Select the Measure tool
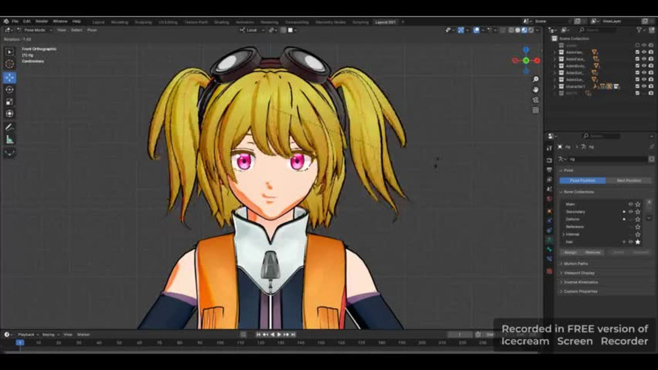Screen dimensions: 658x370 click(x=9, y=139)
